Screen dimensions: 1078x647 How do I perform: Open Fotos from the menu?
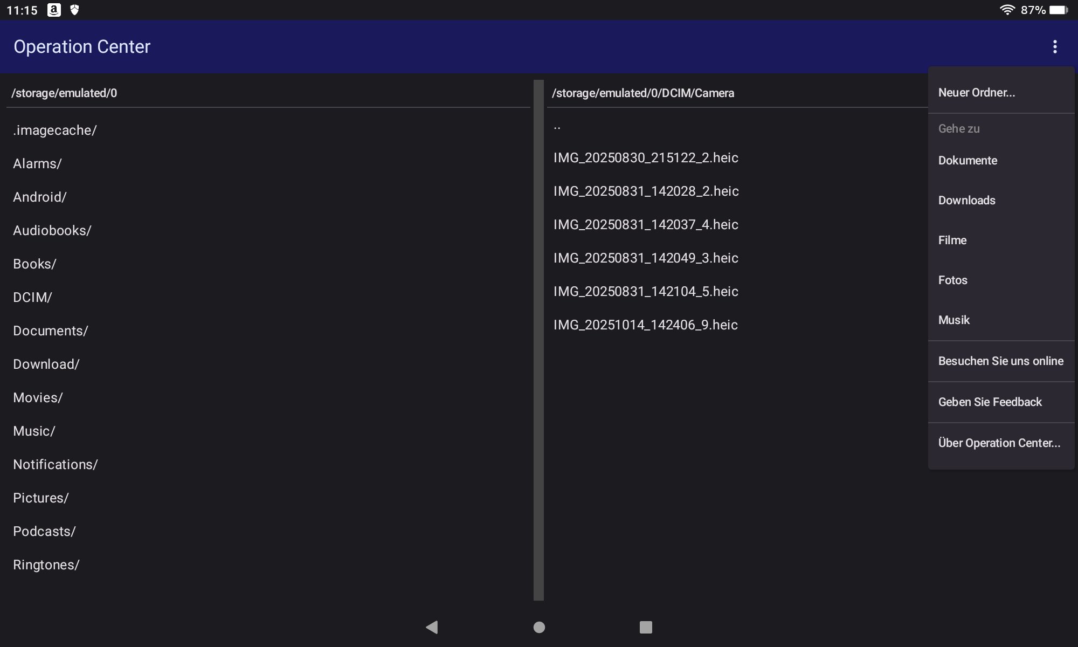[x=952, y=280]
